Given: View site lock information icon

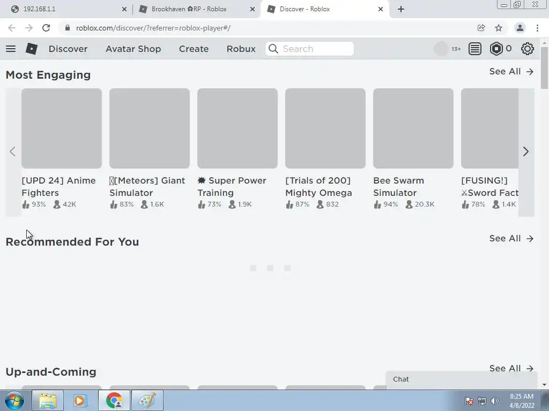Looking at the screenshot, I should click(x=68, y=28).
